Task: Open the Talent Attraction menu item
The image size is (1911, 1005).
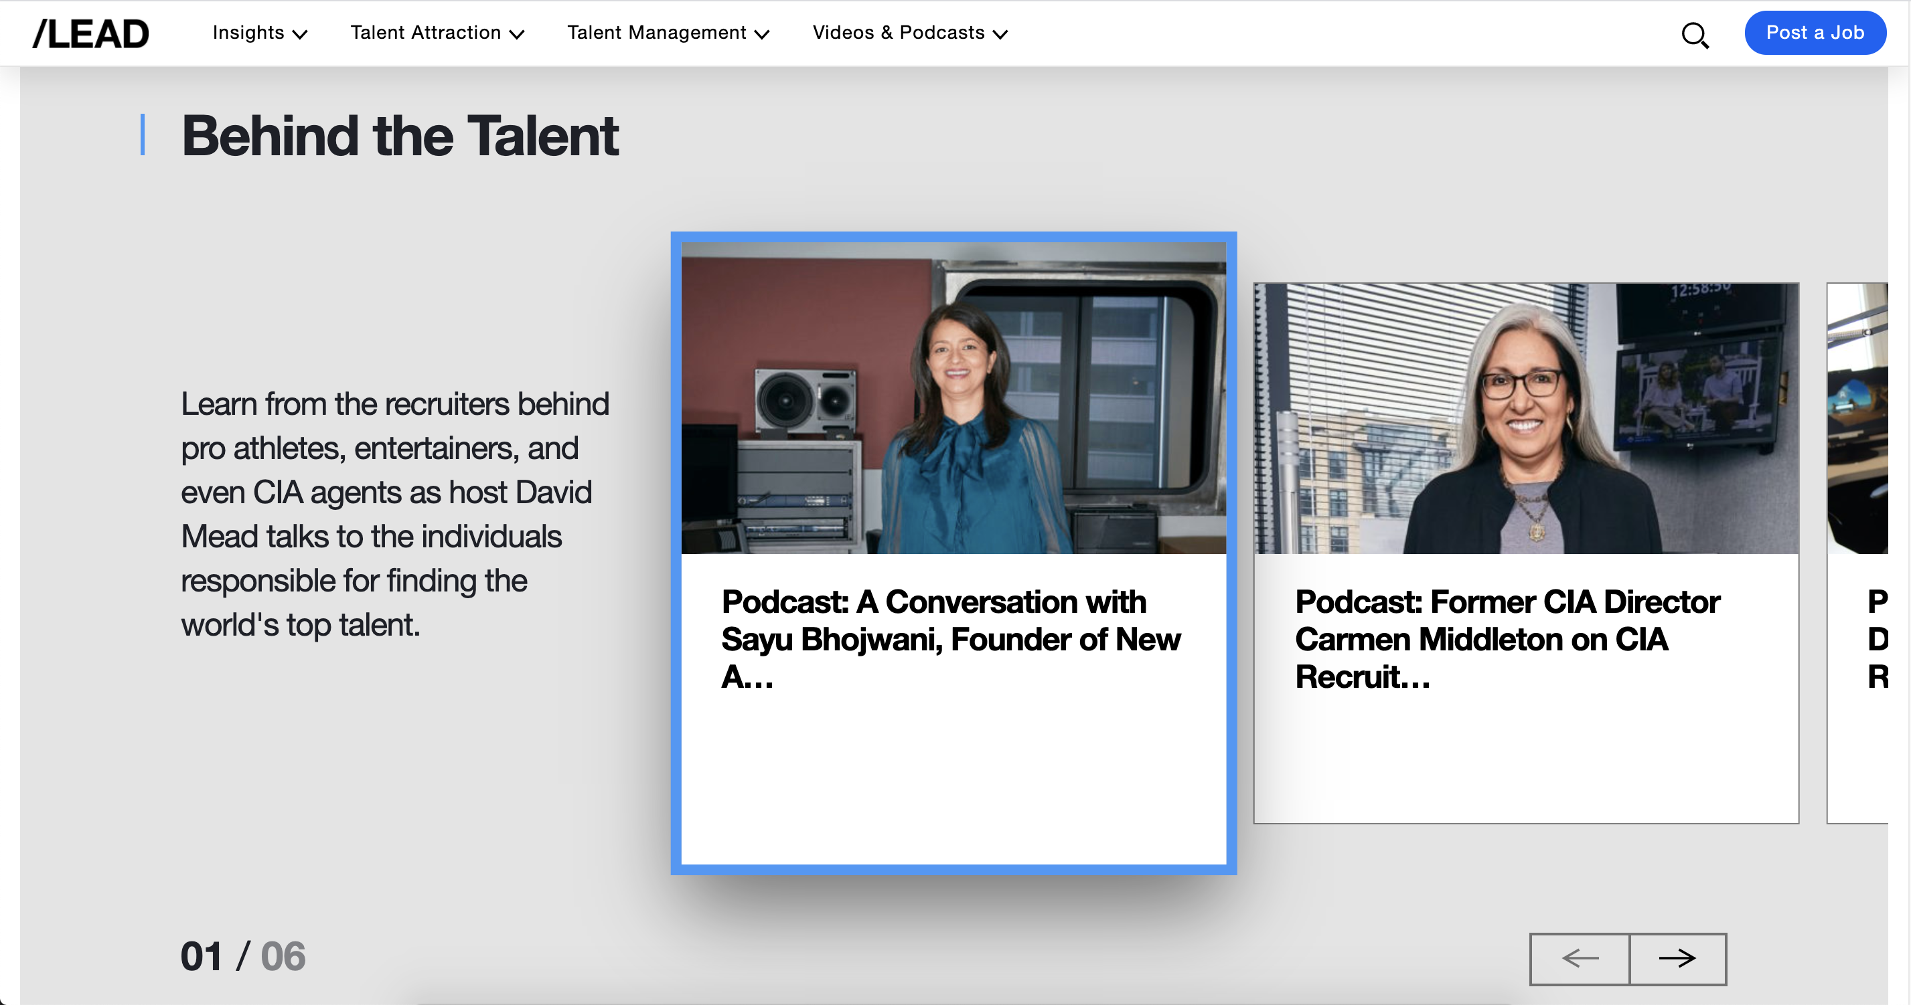Action: [425, 33]
